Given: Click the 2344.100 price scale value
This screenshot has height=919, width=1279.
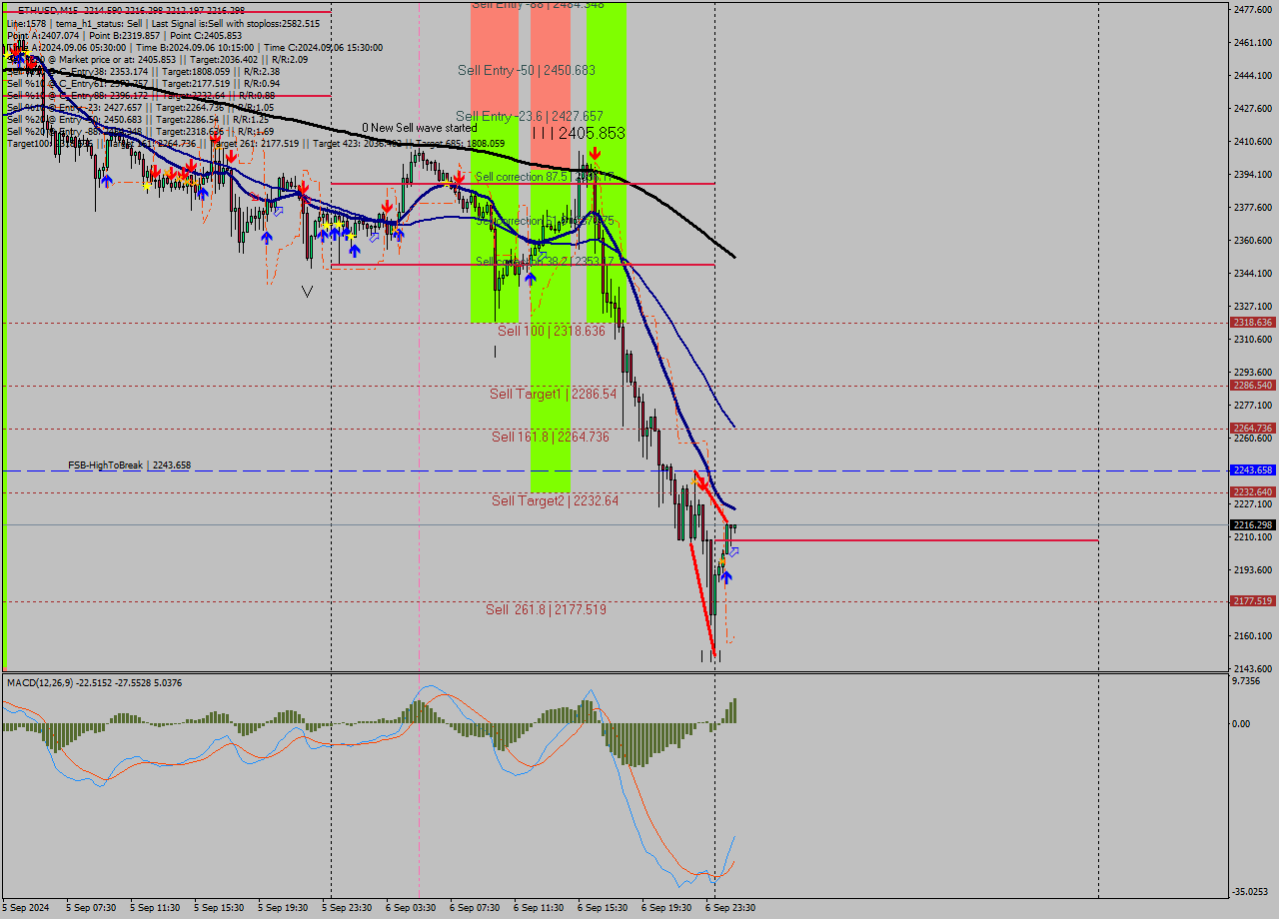Looking at the screenshot, I should pos(1253,274).
